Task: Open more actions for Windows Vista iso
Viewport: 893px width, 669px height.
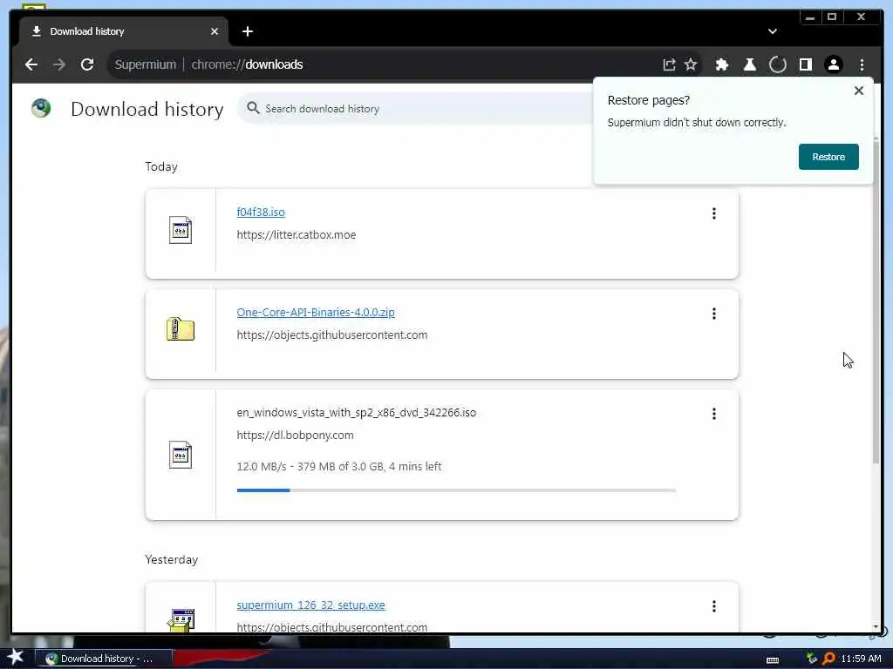Action: coord(713,414)
